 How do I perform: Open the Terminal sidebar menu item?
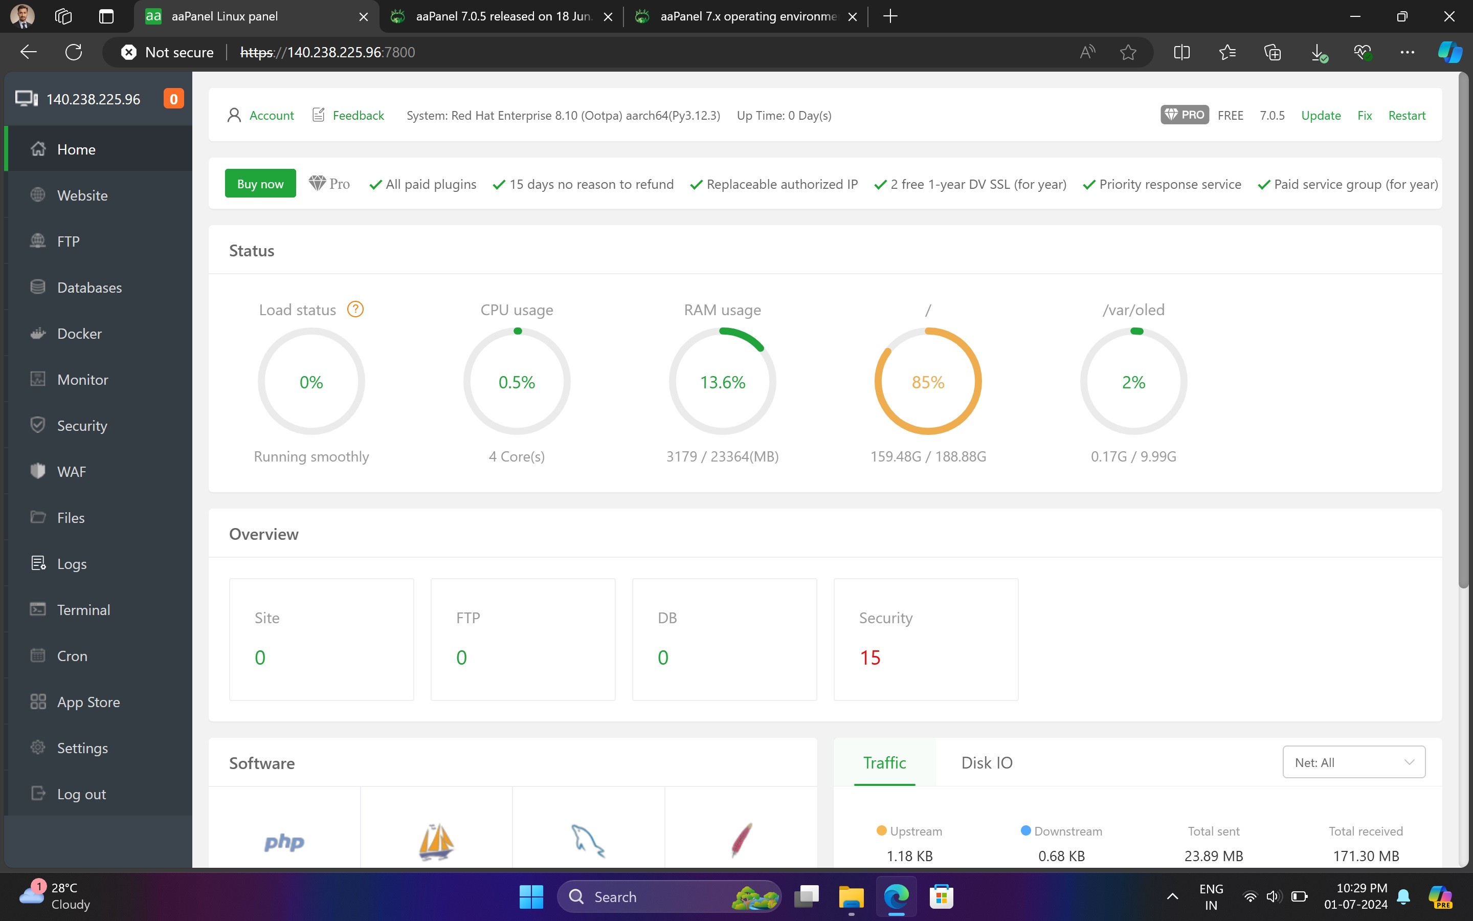point(83,610)
